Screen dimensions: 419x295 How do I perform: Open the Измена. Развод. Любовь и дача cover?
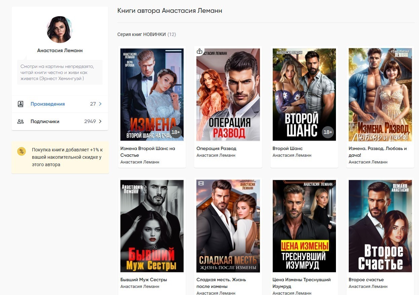(x=380, y=94)
